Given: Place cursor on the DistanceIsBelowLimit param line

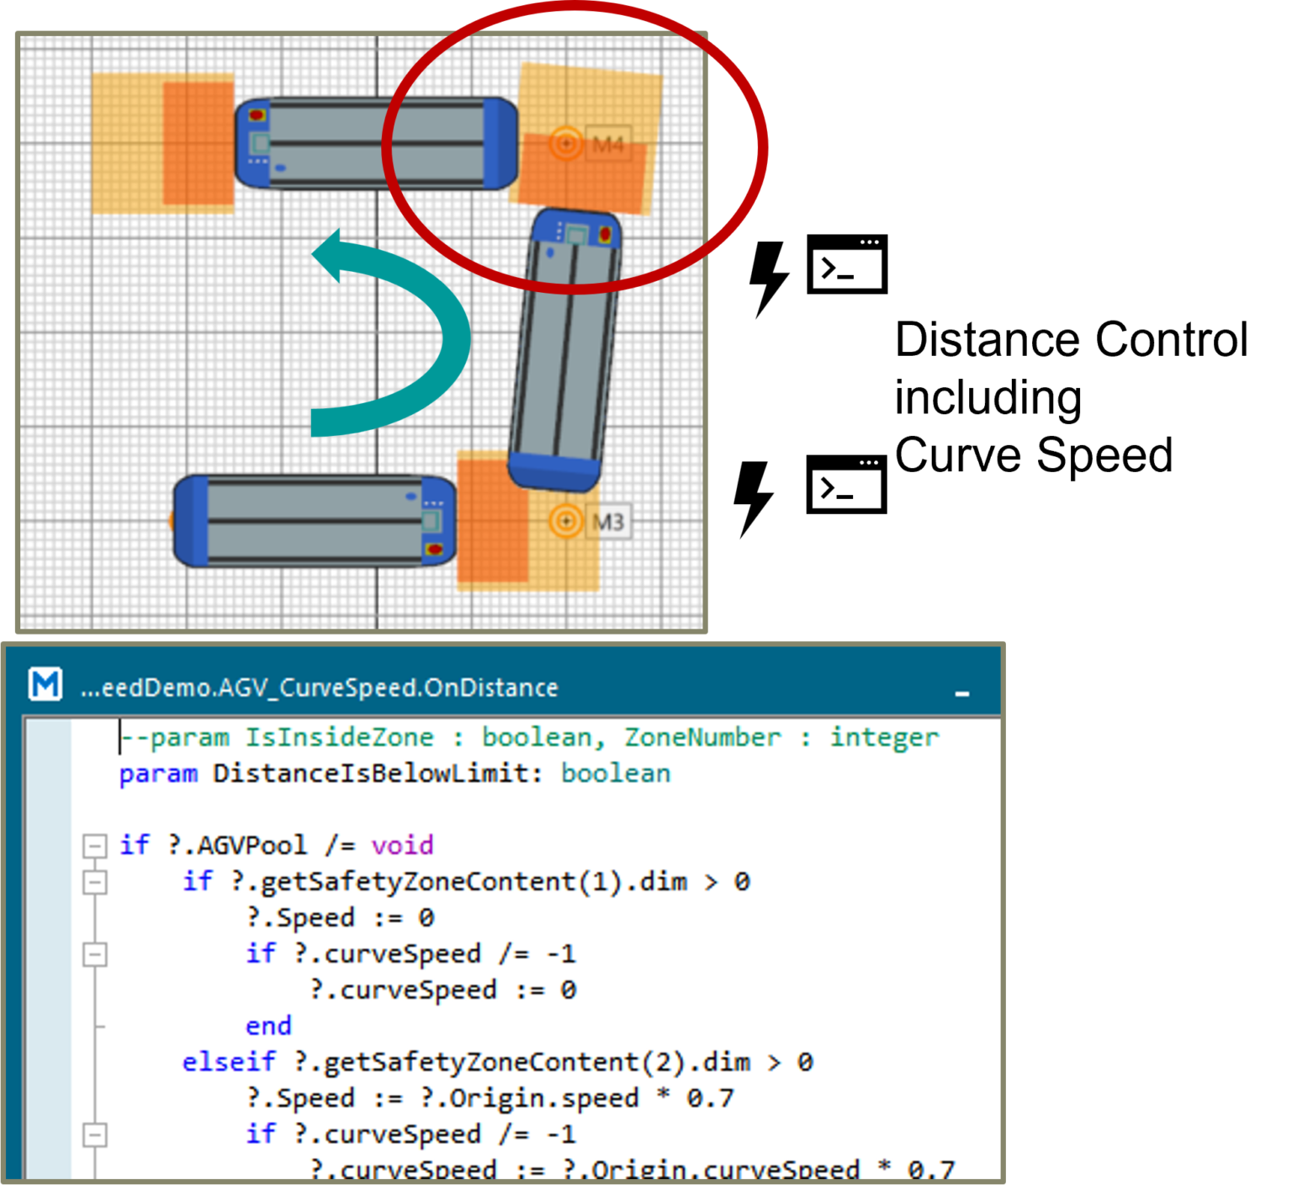Looking at the screenshot, I should [x=395, y=773].
